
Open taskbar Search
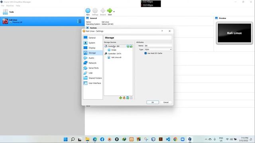73,139
